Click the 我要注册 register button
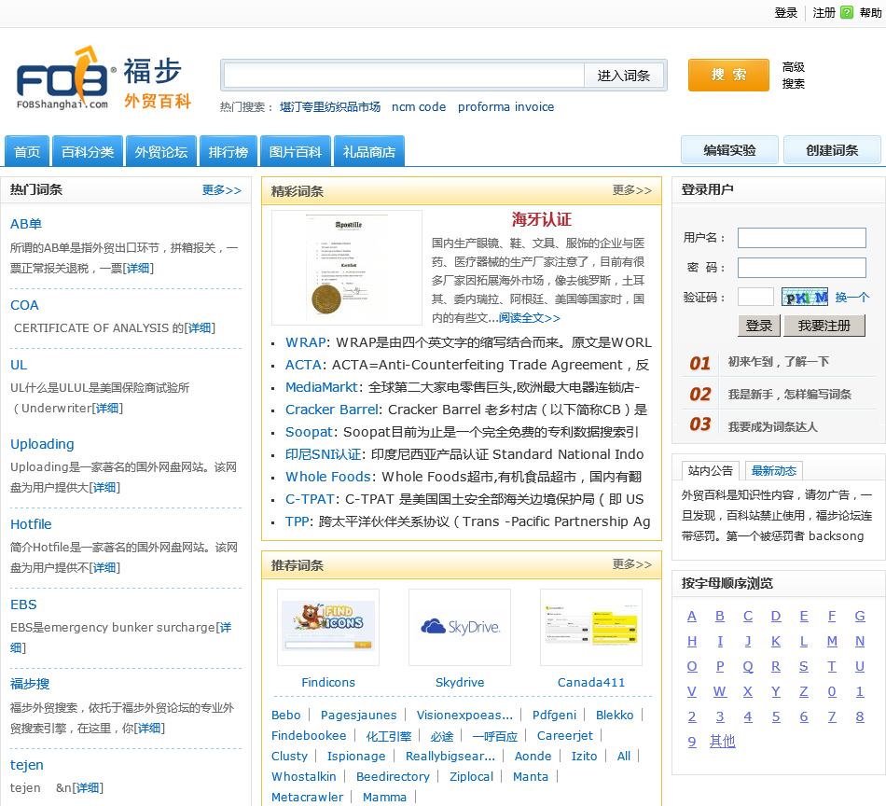 [x=824, y=326]
